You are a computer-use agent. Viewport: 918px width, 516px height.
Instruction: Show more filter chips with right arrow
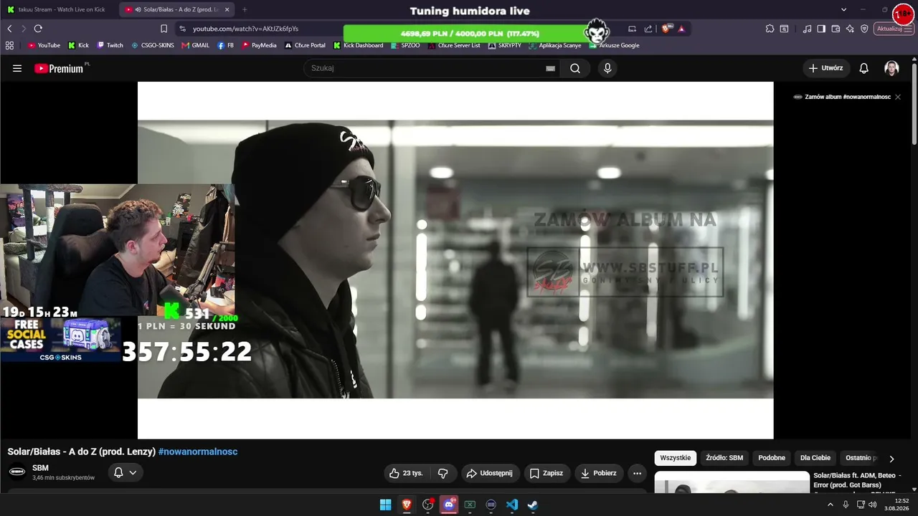pyautogui.click(x=891, y=459)
